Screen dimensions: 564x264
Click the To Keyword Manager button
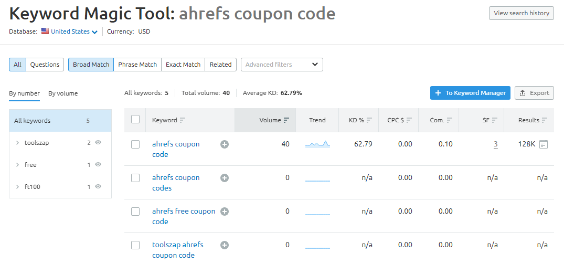coord(470,93)
